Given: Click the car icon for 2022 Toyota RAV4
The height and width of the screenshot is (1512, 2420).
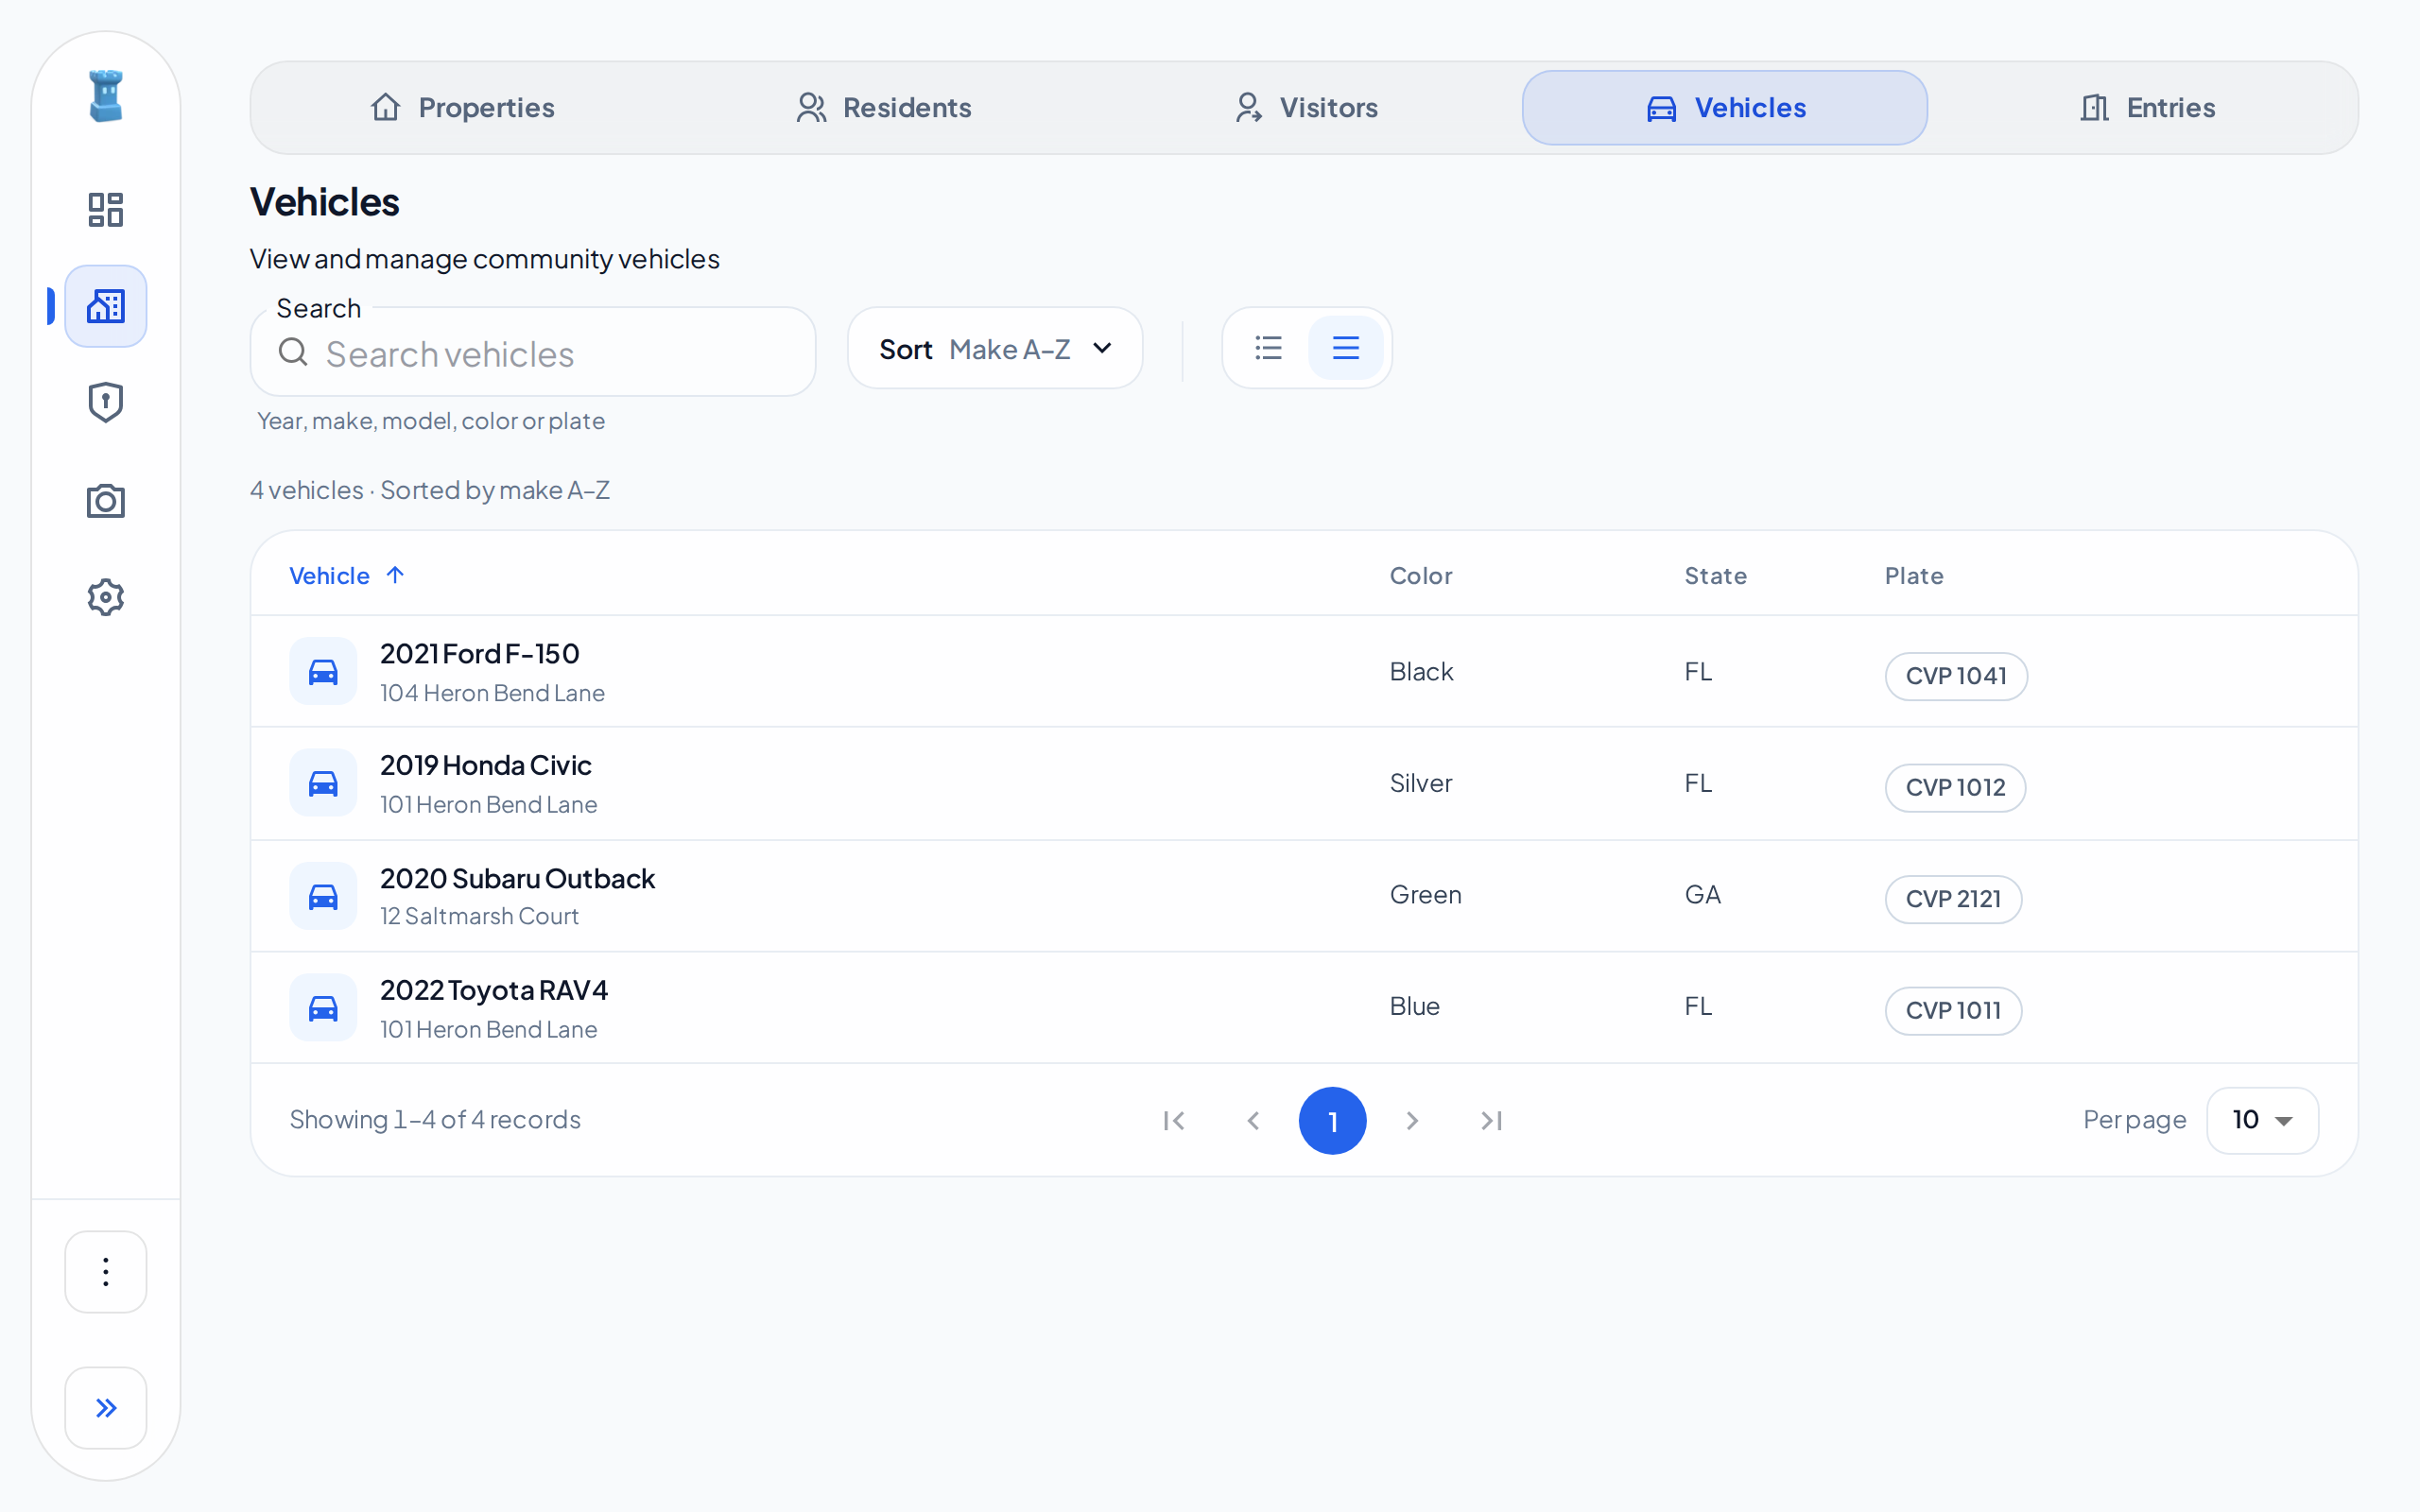Looking at the screenshot, I should [323, 1007].
